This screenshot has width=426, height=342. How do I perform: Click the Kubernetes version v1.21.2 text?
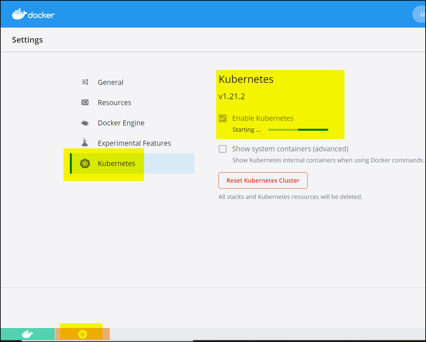(x=232, y=96)
